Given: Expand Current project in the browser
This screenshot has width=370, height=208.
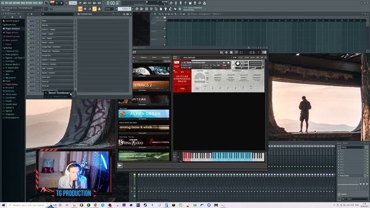Looking at the screenshot, I should (x=13, y=21).
